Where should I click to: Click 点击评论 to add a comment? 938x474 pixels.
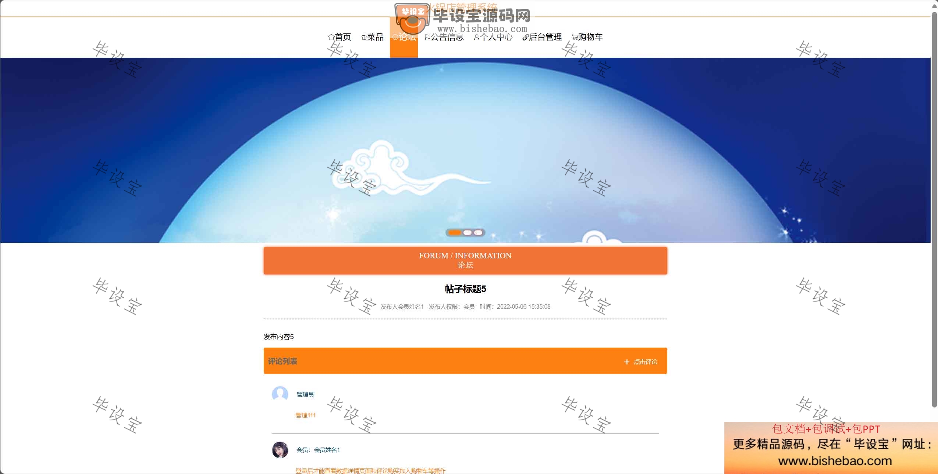click(x=645, y=362)
